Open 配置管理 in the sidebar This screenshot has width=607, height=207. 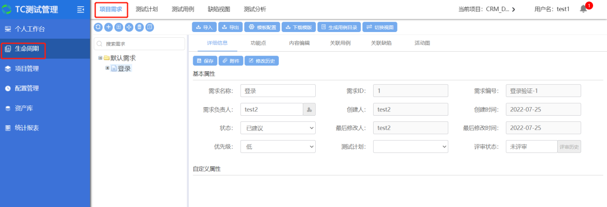click(45, 88)
